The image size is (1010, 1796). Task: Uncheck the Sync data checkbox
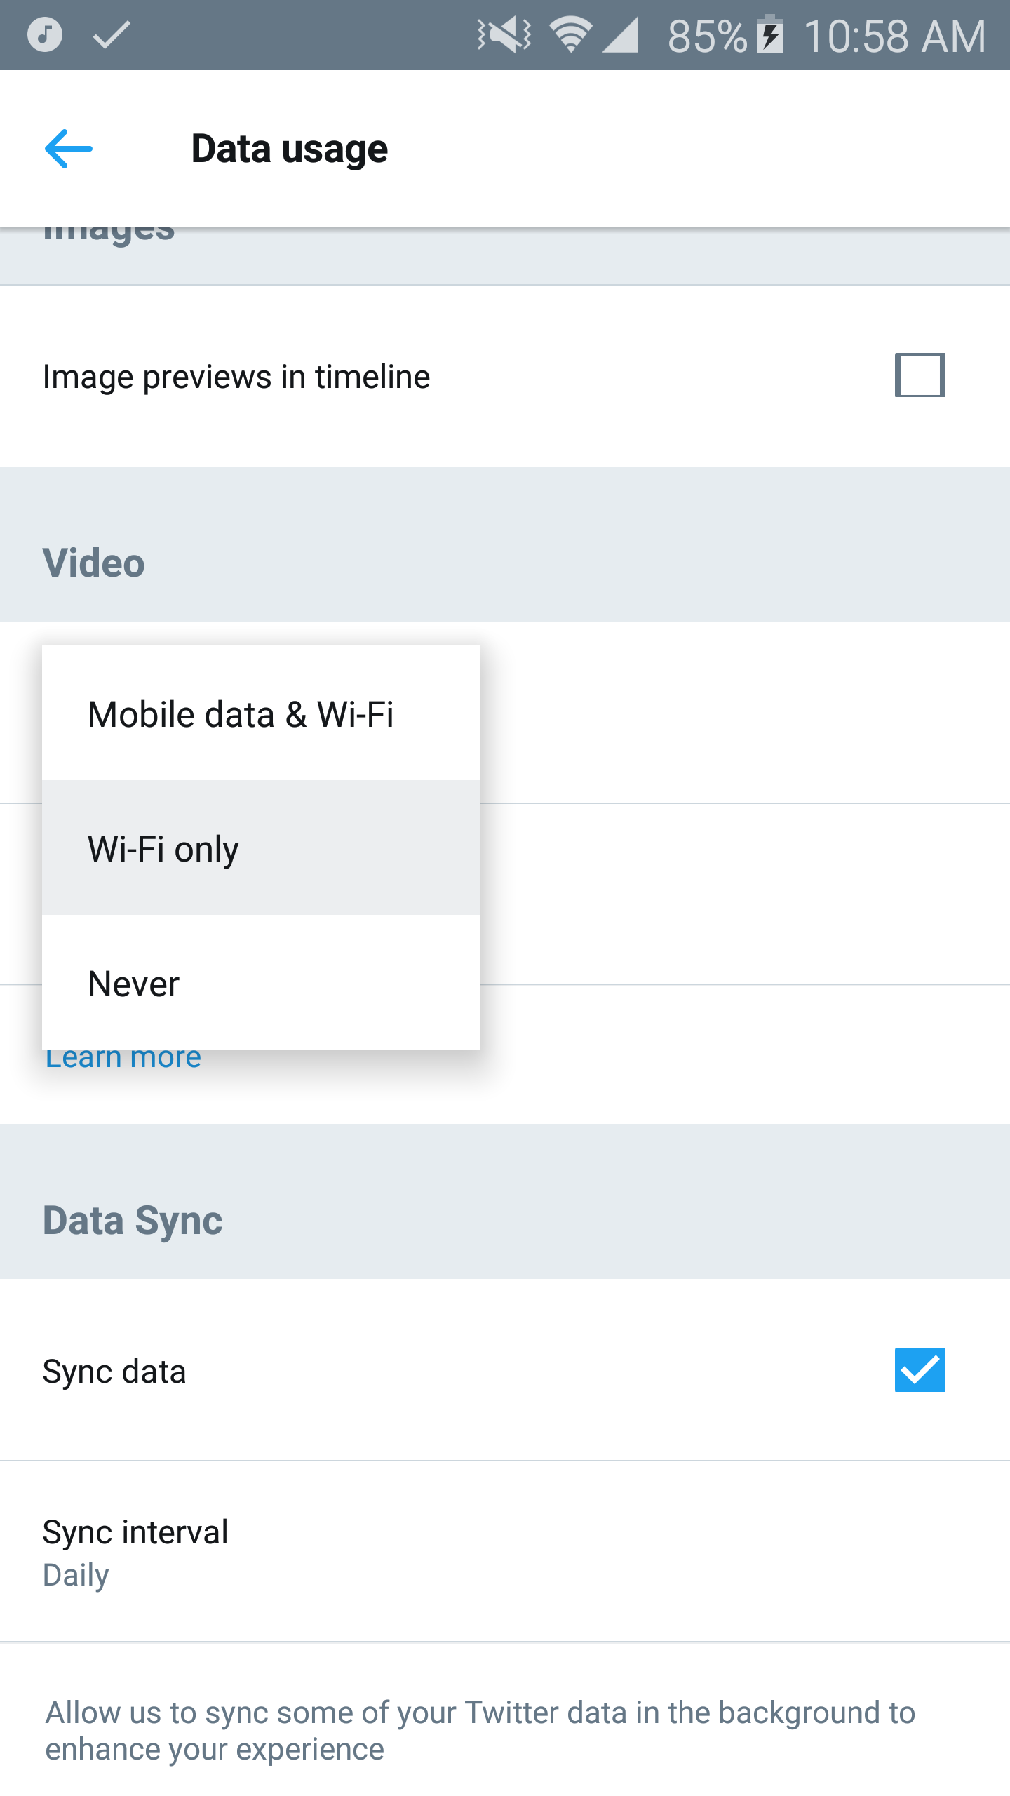920,1369
